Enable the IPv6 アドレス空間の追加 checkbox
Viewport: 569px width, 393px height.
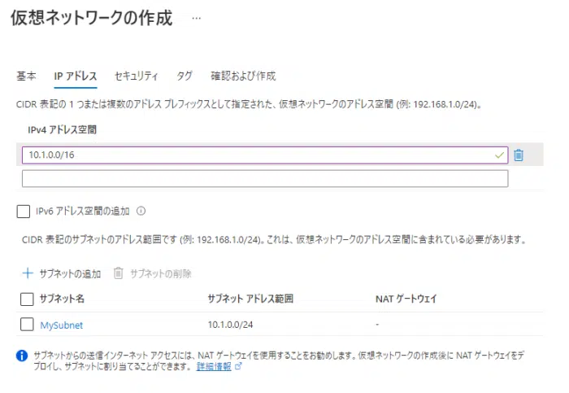click(24, 211)
